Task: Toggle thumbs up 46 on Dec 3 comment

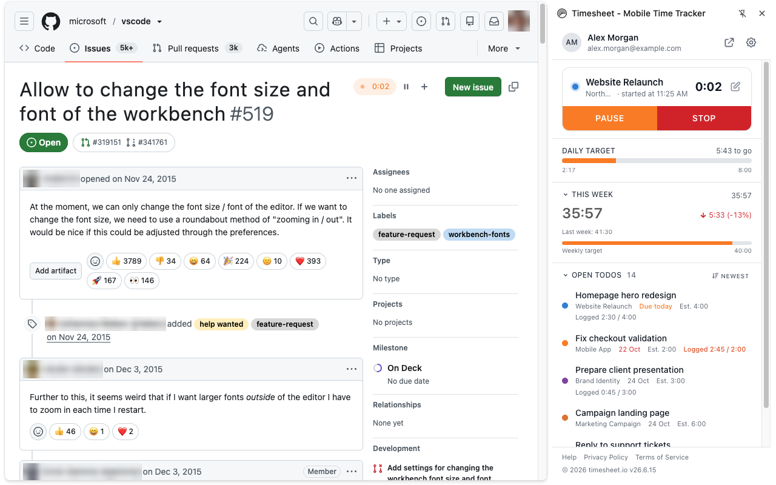Action: point(65,432)
